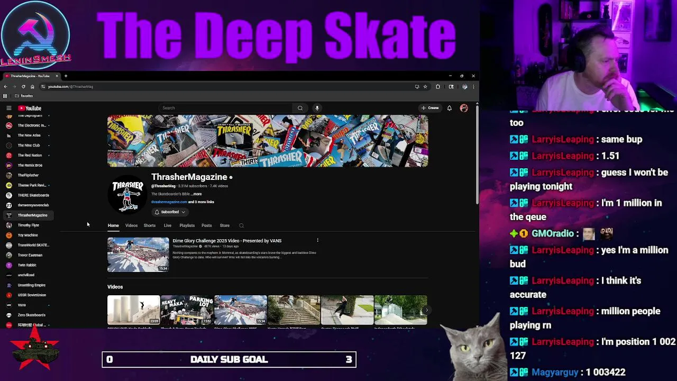Switch to the Posts channel tab
This screenshot has height=381, width=677.
click(x=206, y=226)
